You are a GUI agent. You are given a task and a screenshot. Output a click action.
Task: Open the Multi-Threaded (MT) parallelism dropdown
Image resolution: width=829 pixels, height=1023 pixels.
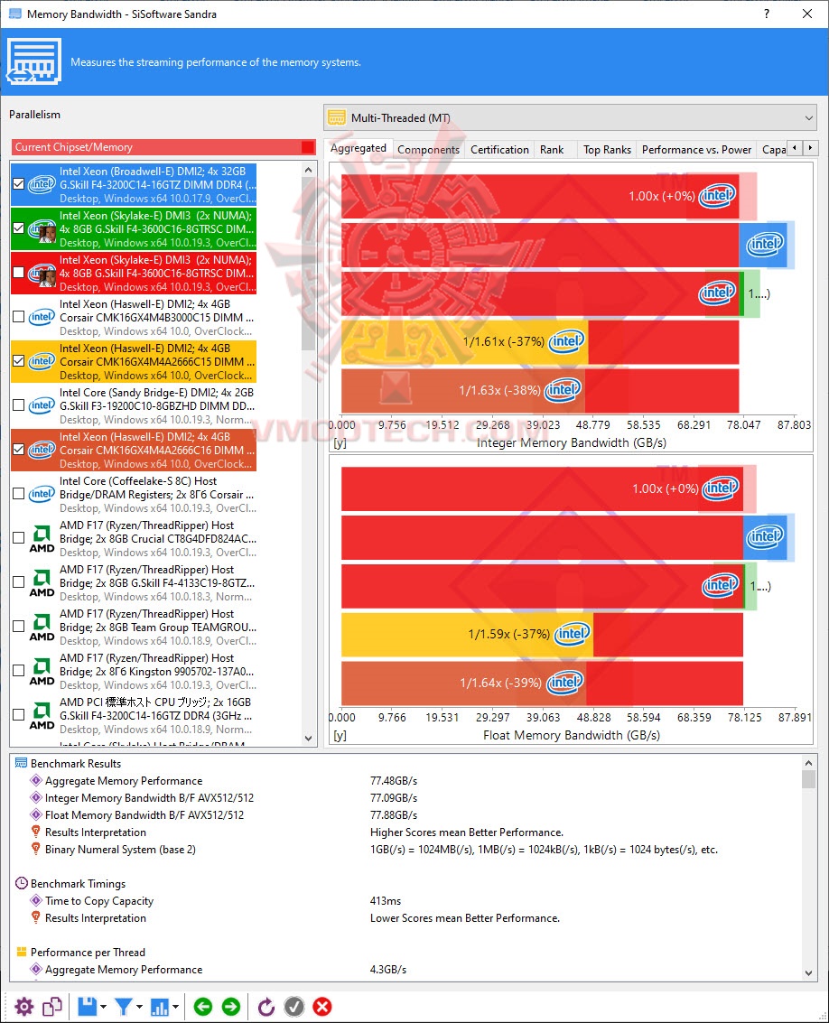pos(570,118)
